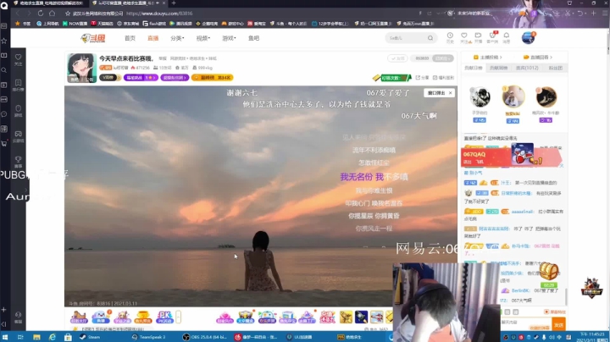Screen dimensions: 610x342
Task: Reload page with browser refresh icon
Action: tap(41, 14)
